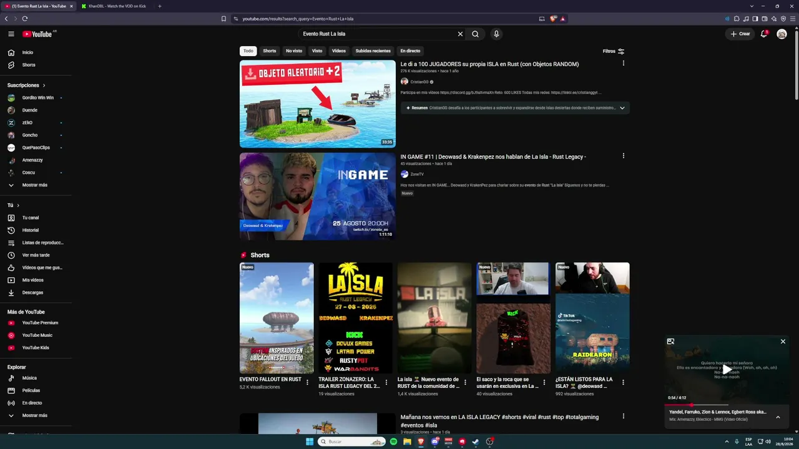Viewport: 799px width, 449px height.
Task: Open the Filtros search filters
Action: point(614,51)
